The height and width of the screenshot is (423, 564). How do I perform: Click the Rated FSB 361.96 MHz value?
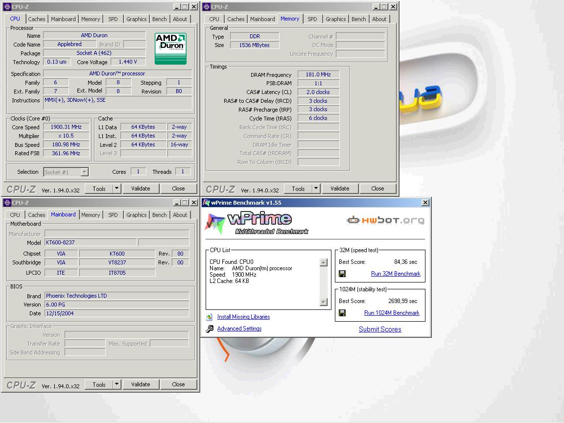66,153
